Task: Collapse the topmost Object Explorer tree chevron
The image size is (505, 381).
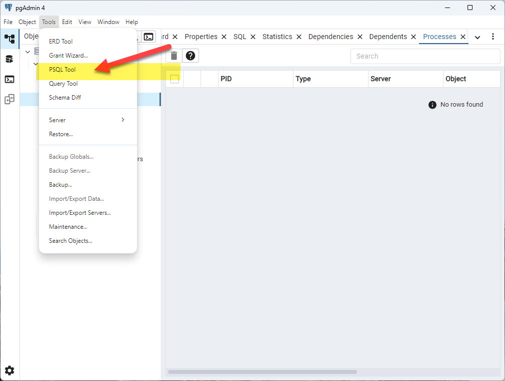Action: [x=27, y=52]
